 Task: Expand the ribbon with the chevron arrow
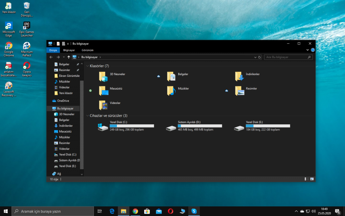click(x=308, y=50)
